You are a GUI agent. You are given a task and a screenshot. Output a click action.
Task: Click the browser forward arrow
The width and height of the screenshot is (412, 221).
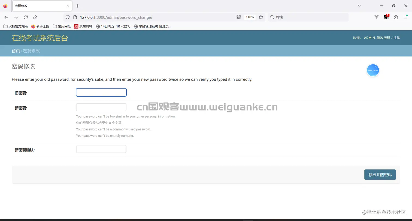click(16, 17)
